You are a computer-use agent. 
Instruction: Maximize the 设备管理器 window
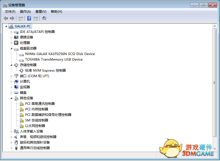[203, 5]
